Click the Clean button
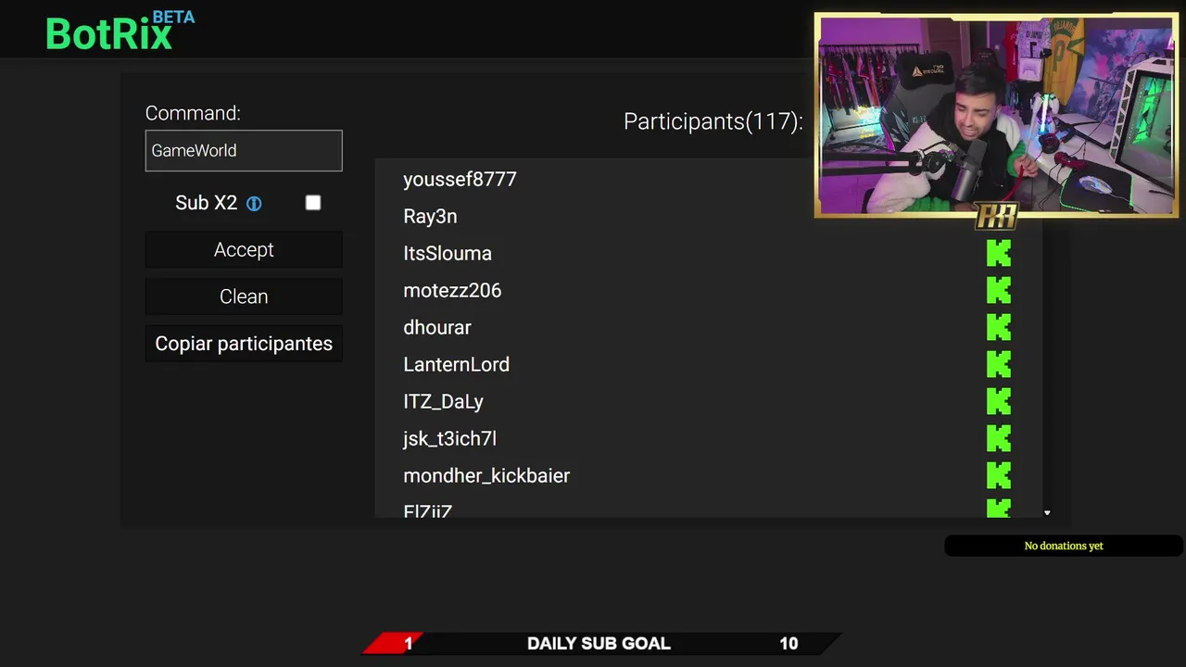The width and height of the screenshot is (1186, 667). click(244, 296)
